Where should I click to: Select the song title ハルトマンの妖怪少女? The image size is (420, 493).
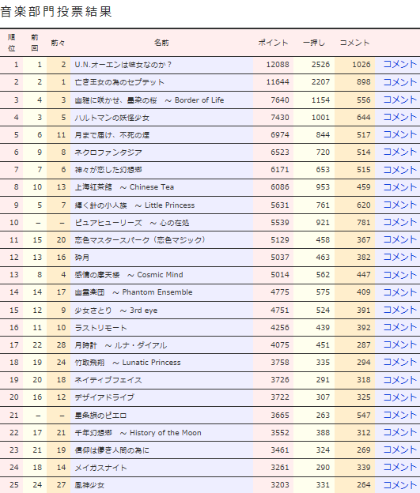point(112,118)
